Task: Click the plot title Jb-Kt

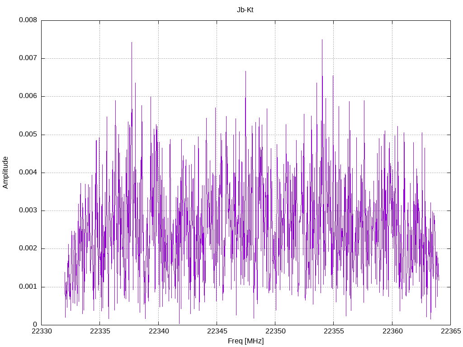Action: [x=245, y=10]
